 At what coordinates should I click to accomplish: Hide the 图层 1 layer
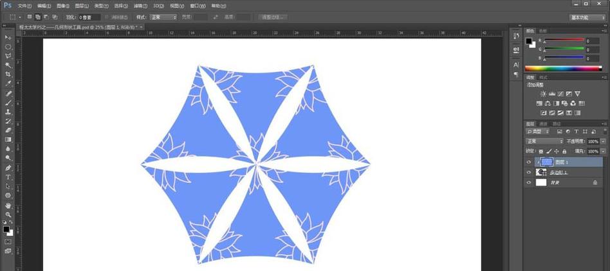pos(529,162)
